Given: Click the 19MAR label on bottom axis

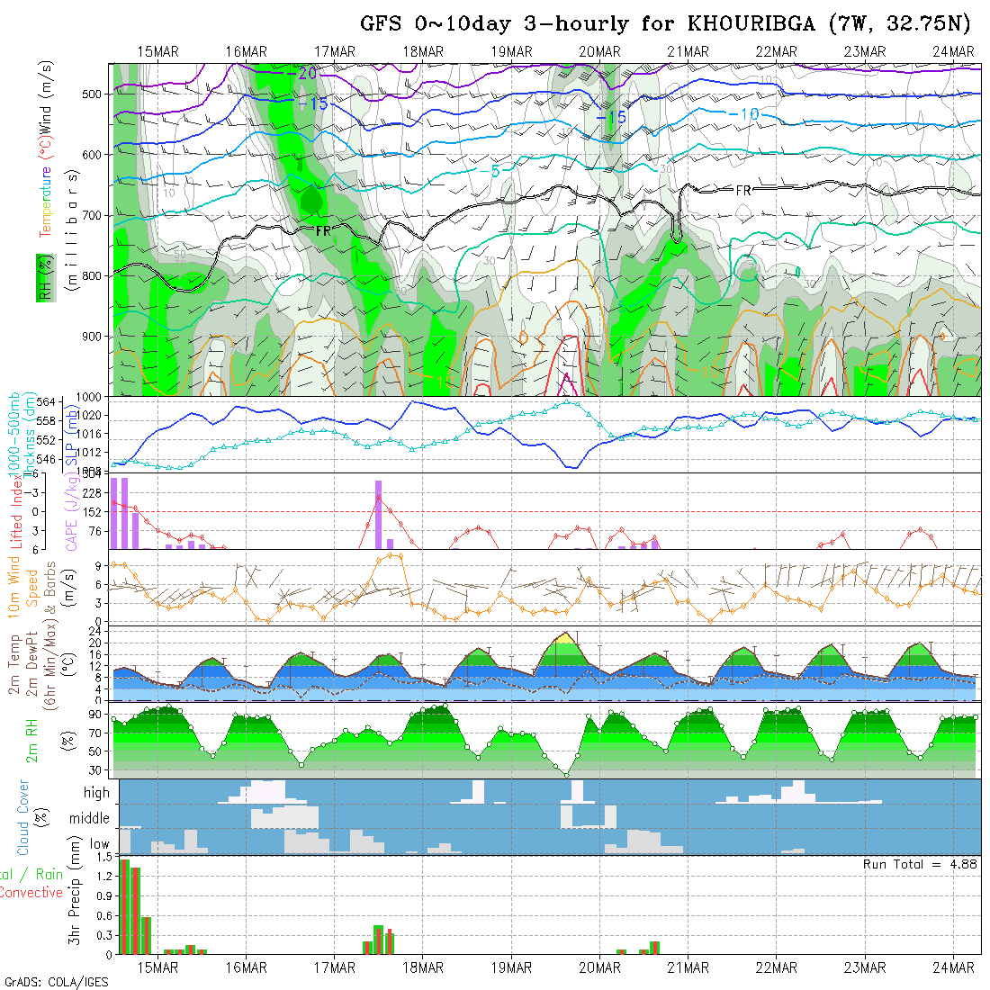Looking at the screenshot, I should 511,967.
